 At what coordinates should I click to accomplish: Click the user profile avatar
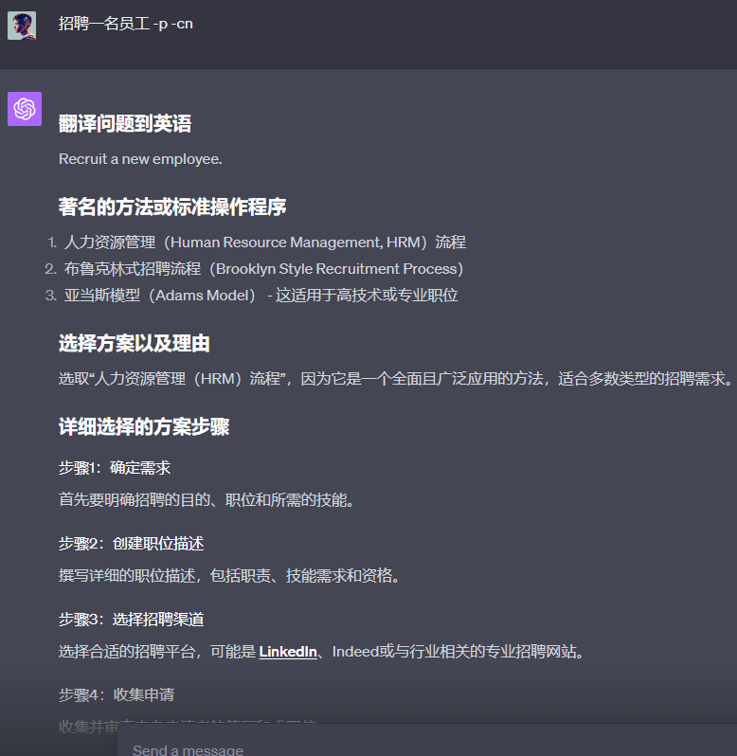pos(22,26)
